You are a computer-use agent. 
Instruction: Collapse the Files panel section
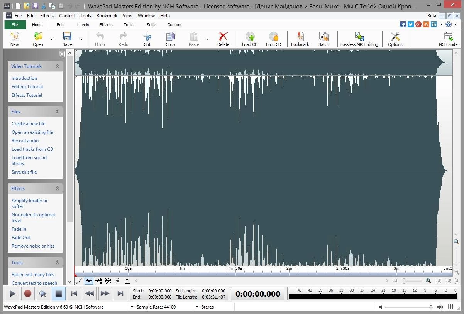pos(57,112)
